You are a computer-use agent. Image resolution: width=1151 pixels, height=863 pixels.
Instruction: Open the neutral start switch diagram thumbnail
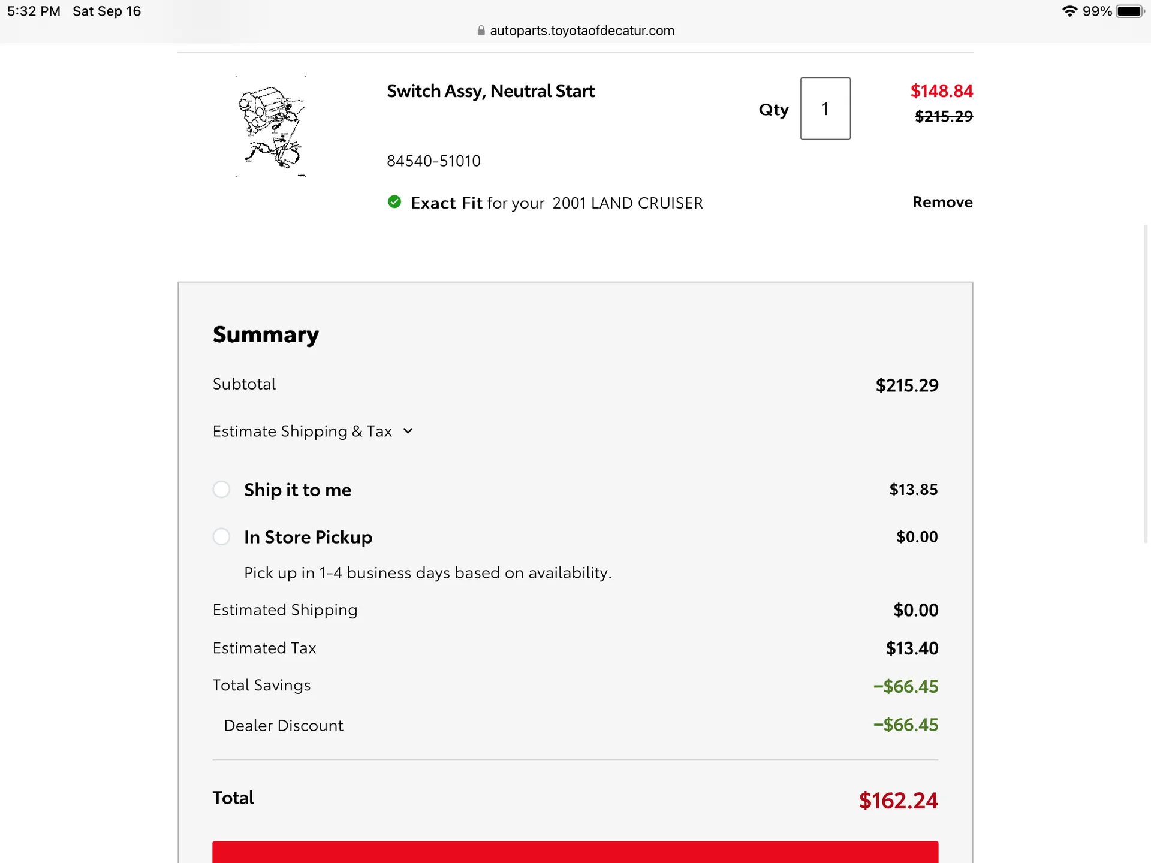pos(272,126)
